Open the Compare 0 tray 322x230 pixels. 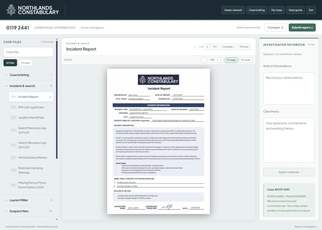tap(275, 28)
